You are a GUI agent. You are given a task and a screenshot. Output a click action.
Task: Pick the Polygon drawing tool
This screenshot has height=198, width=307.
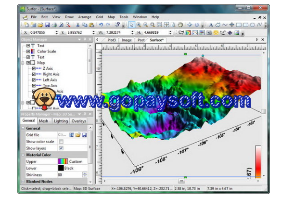pyautogui.click(x=217, y=25)
